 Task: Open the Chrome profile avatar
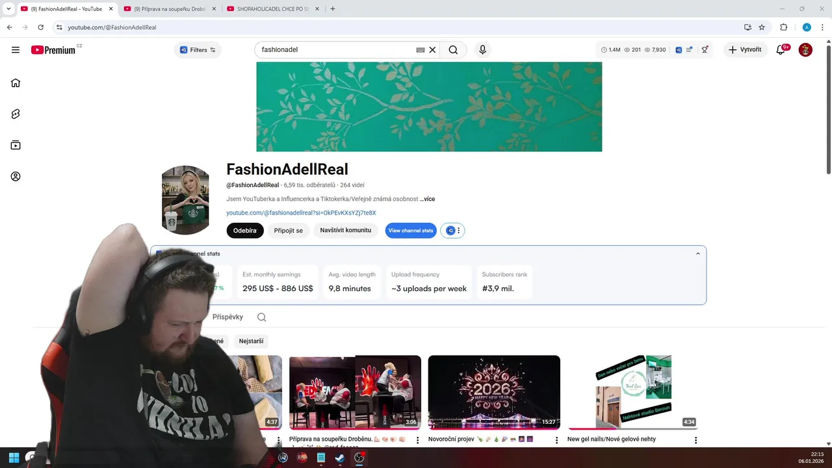click(807, 27)
